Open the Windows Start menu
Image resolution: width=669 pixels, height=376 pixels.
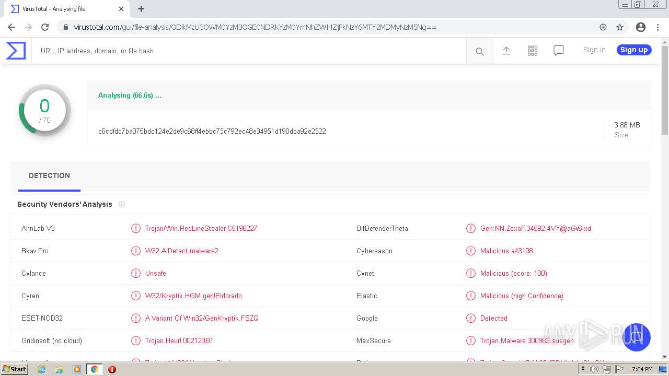tap(15, 369)
